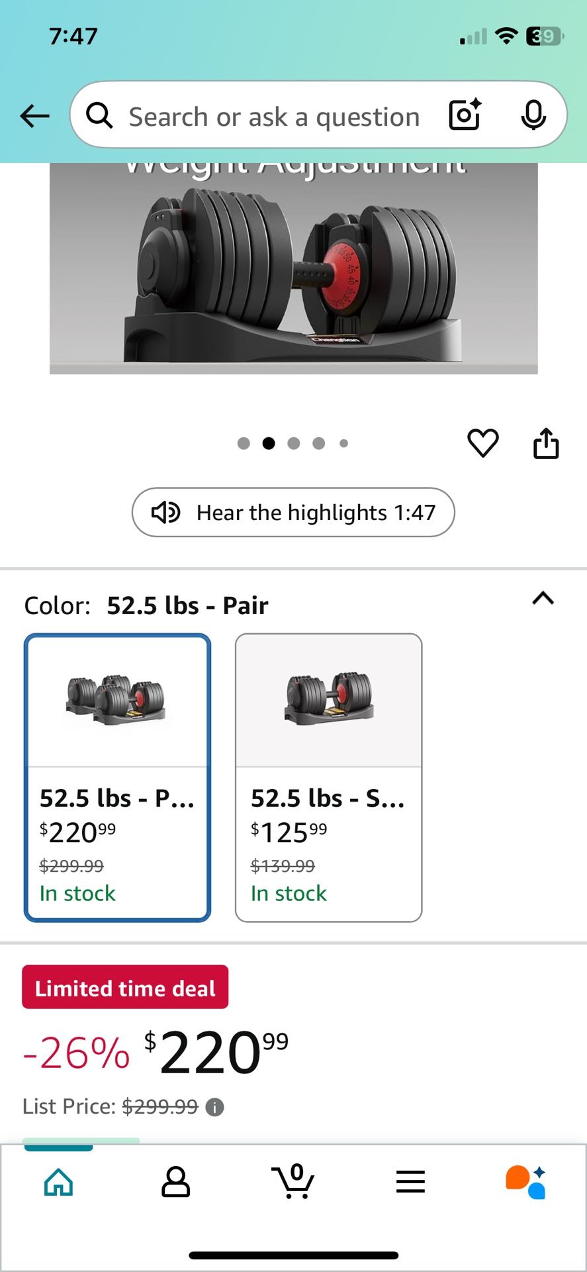The height and width of the screenshot is (1272, 587).
Task: Jump to the second carousel dot indicator
Action: [269, 443]
